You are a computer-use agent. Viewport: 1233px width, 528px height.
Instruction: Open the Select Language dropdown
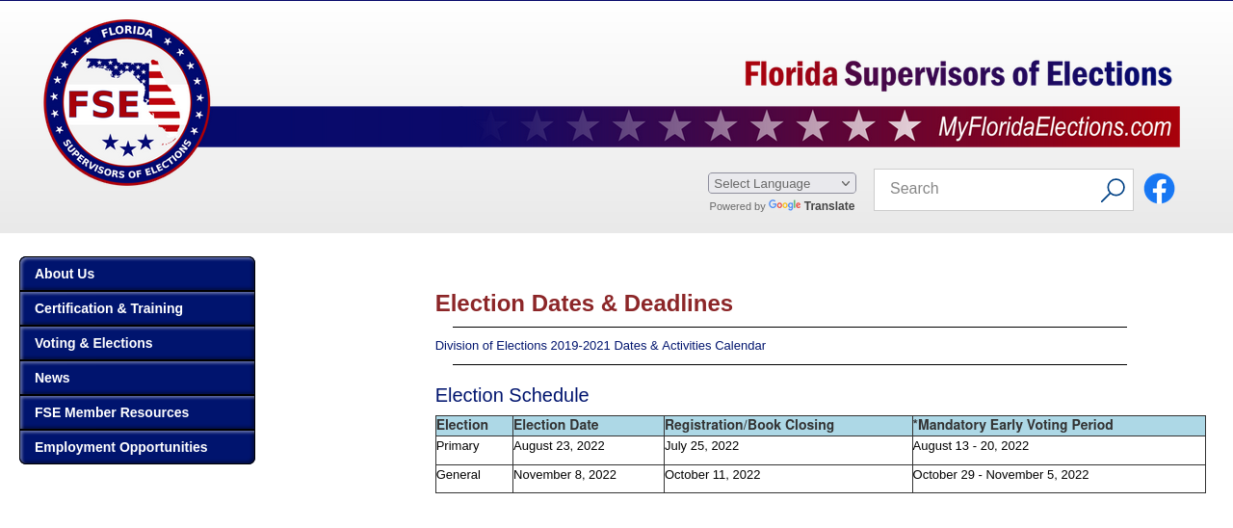pyautogui.click(x=782, y=183)
